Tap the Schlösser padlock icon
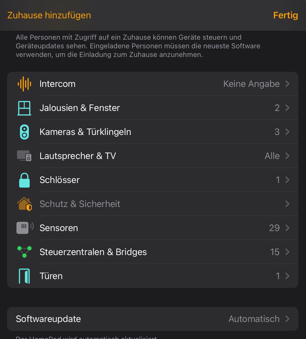The width and height of the screenshot is (306, 339). tap(24, 180)
